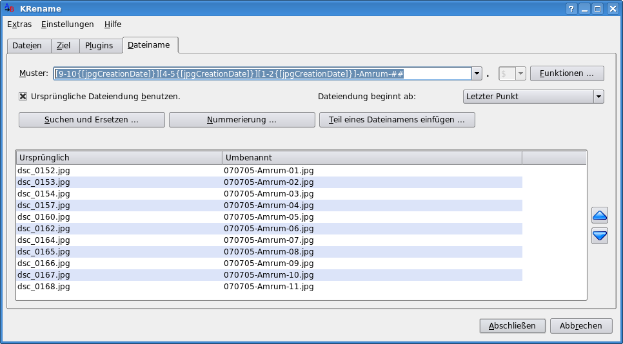Click 'Teil eines Dateinamens einfügen ...' button
Image resolution: width=623 pixels, height=344 pixels.
coord(397,120)
